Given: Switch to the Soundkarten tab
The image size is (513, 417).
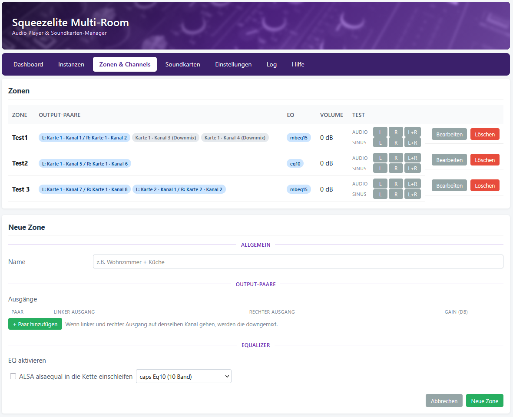Looking at the screenshot, I should click(x=182, y=64).
